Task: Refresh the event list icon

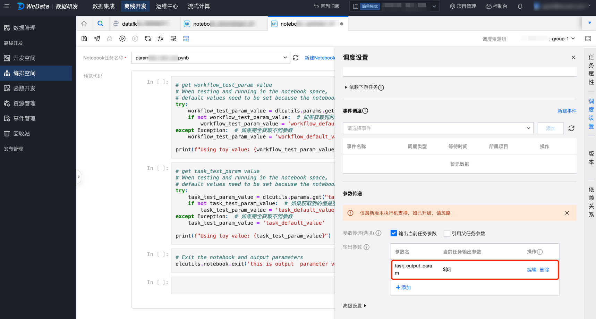Action: coord(571,128)
